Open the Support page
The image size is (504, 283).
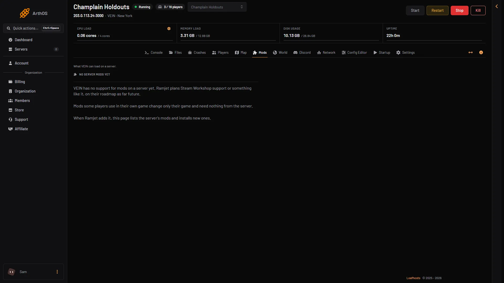33,119
